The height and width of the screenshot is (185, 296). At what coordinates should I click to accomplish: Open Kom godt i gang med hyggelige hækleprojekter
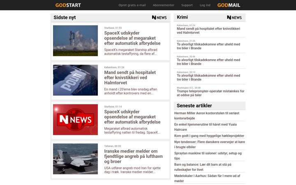pos(209,136)
